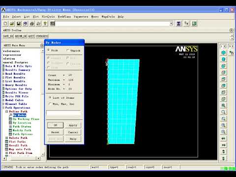Toggle the Dynamic Model Mode icon
Image resolution: width=236 pixels, height=177 pixels.
point(232,53)
